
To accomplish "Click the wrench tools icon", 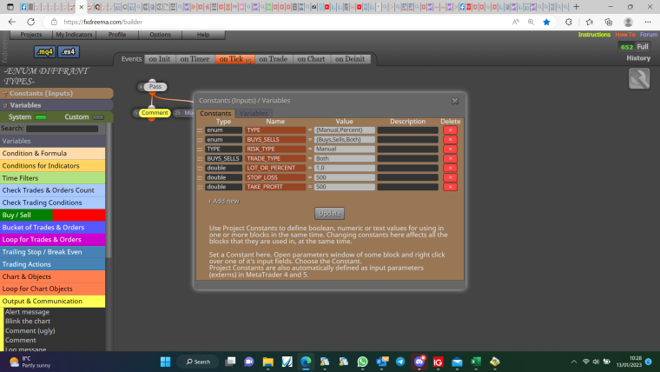I will 639,79.
